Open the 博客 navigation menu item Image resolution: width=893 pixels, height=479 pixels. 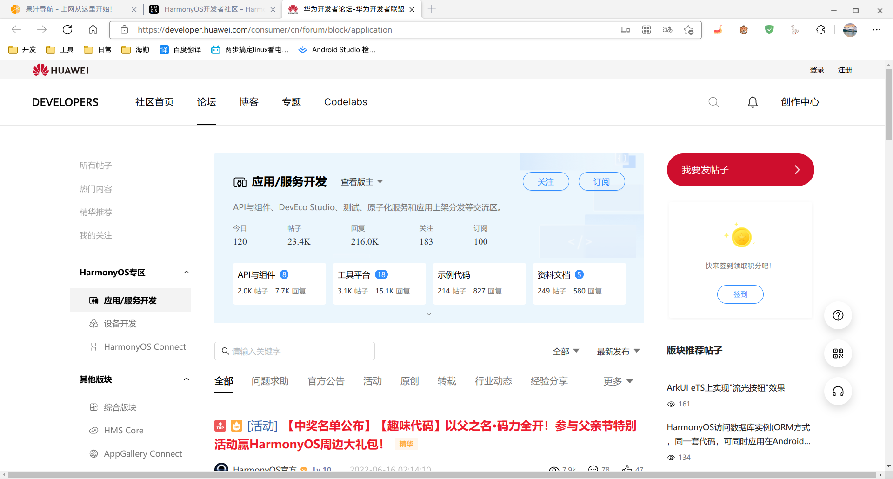tap(249, 102)
